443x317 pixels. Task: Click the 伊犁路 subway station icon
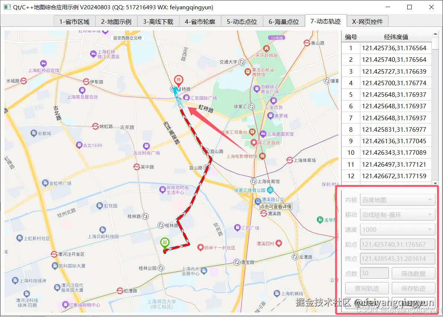point(86,81)
